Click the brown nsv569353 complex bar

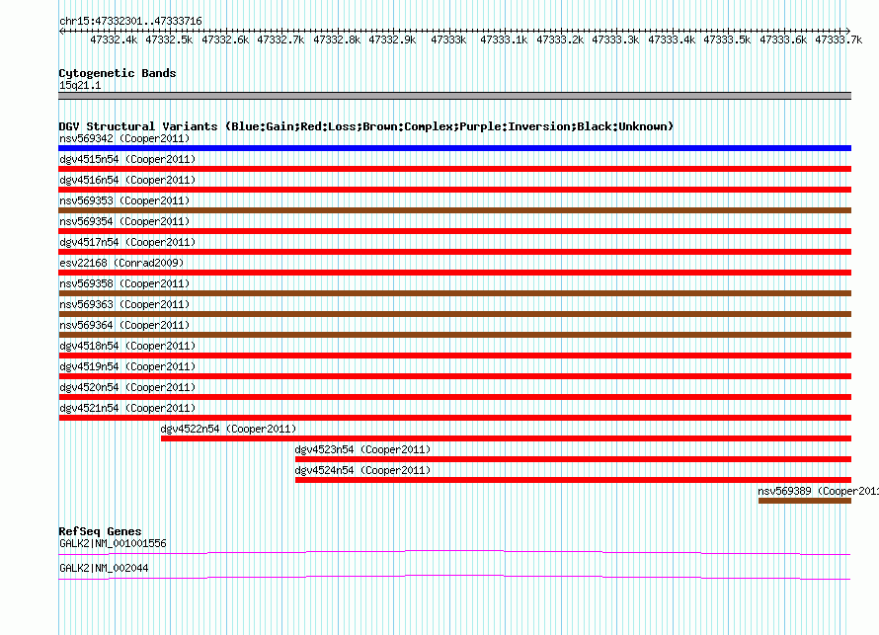[x=454, y=210]
